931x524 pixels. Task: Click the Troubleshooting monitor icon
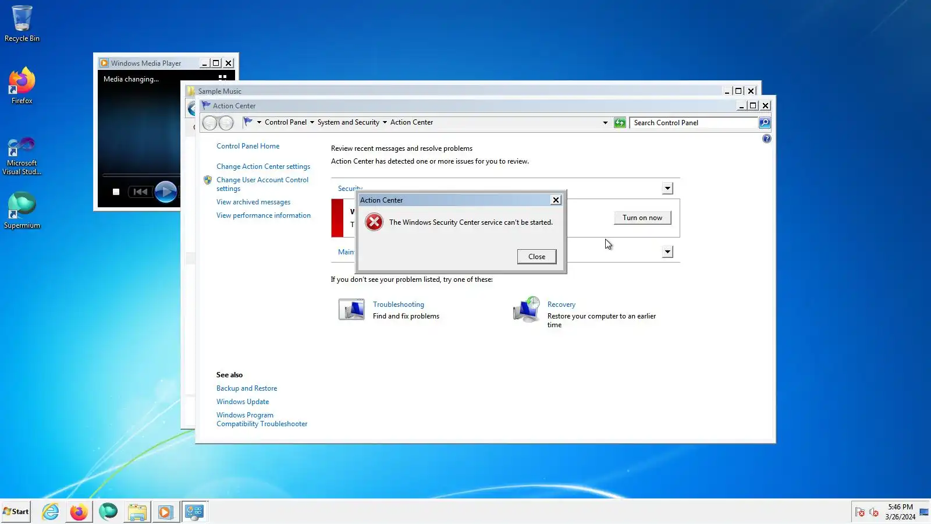pyautogui.click(x=351, y=309)
